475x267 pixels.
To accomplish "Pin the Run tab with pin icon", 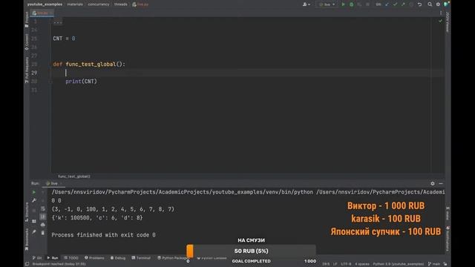I will click(34, 232).
